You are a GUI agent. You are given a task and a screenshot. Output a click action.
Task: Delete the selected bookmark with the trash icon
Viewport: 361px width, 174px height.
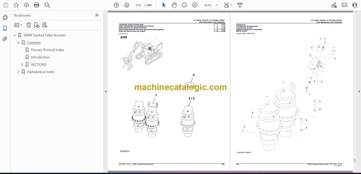[28, 25]
